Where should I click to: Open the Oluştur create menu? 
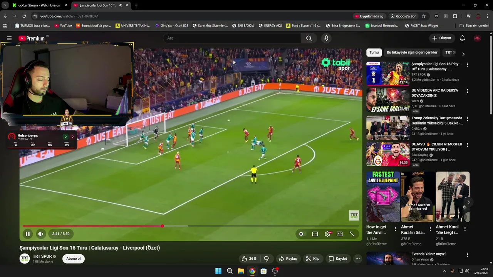coord(442,38)
